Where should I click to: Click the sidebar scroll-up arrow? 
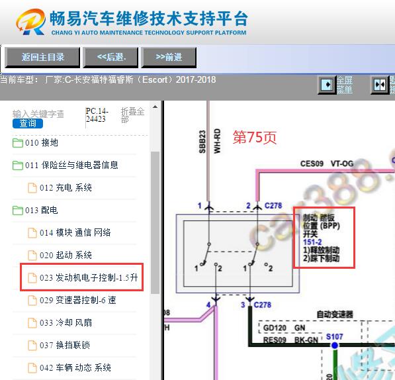tap(155, 107)
